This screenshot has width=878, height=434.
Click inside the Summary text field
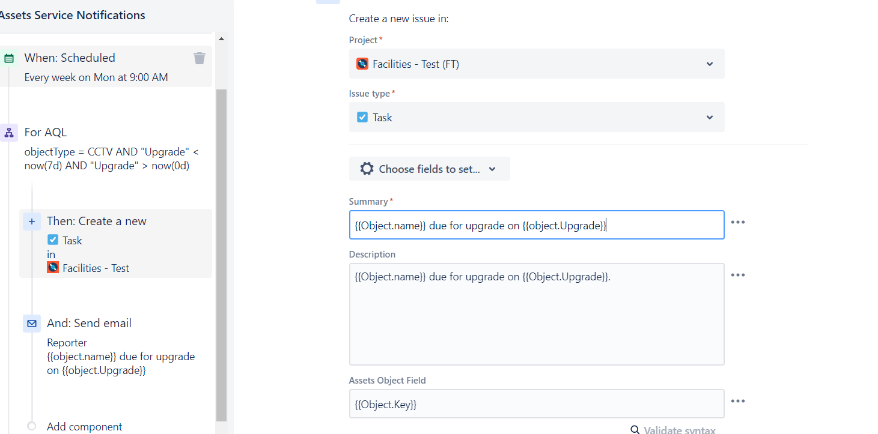pyautogui.click(x=535, y=225)
